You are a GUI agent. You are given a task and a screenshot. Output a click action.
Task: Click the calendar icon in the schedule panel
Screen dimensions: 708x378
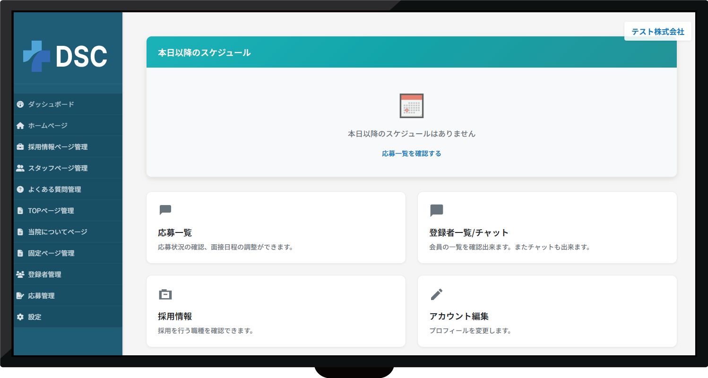pyautogui.click(x=411, y=106)
